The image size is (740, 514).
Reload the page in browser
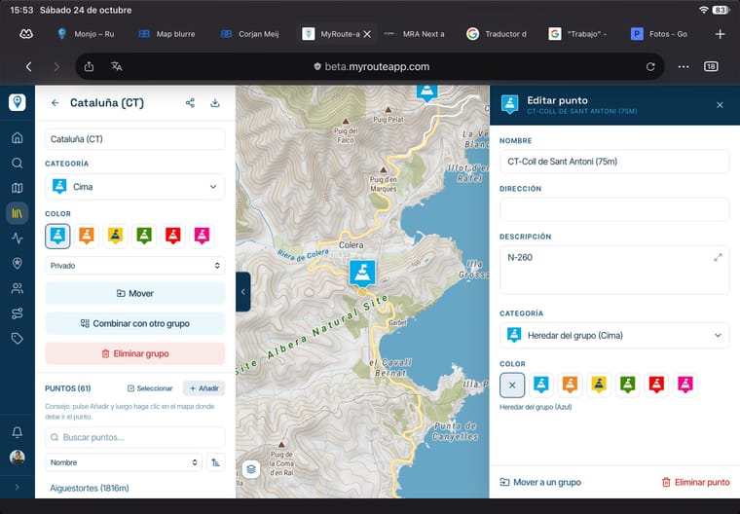coord(650,66)
